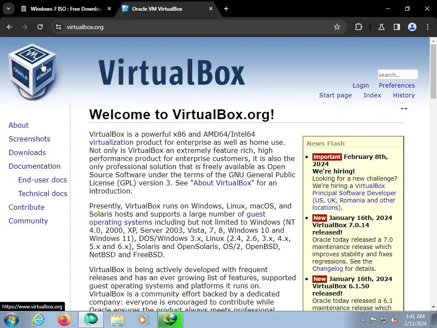Viewport: 437px width, 328px height.
Task: Open the Community sidebar link
Action: pos(28,221)
